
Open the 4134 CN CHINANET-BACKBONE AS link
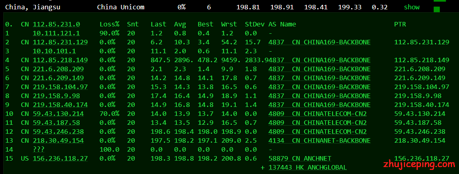319,141
